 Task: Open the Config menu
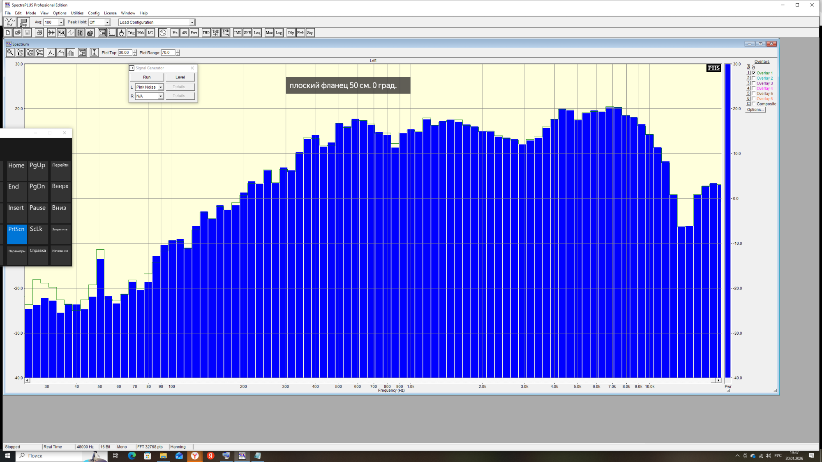pos(93,13)
